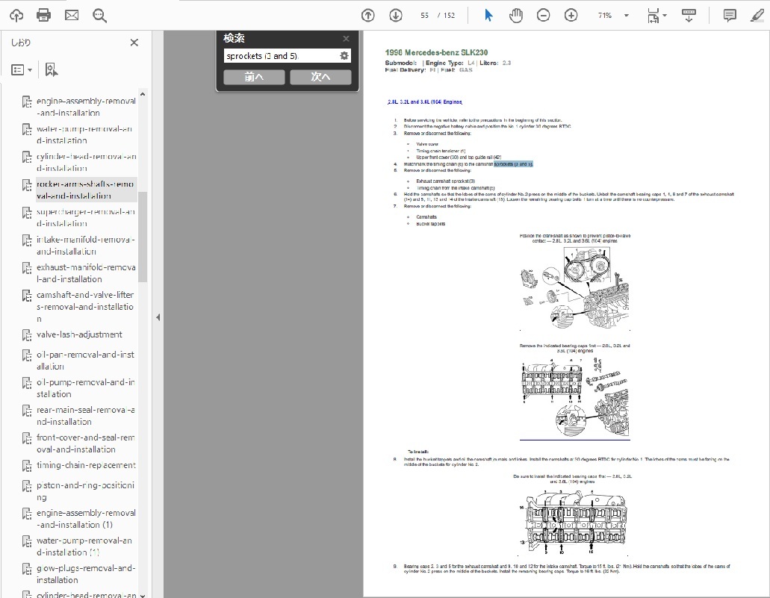Click the cloud upload icon
Image resolution: width=770 pixels, height=598 pixels.
[16, 15]
